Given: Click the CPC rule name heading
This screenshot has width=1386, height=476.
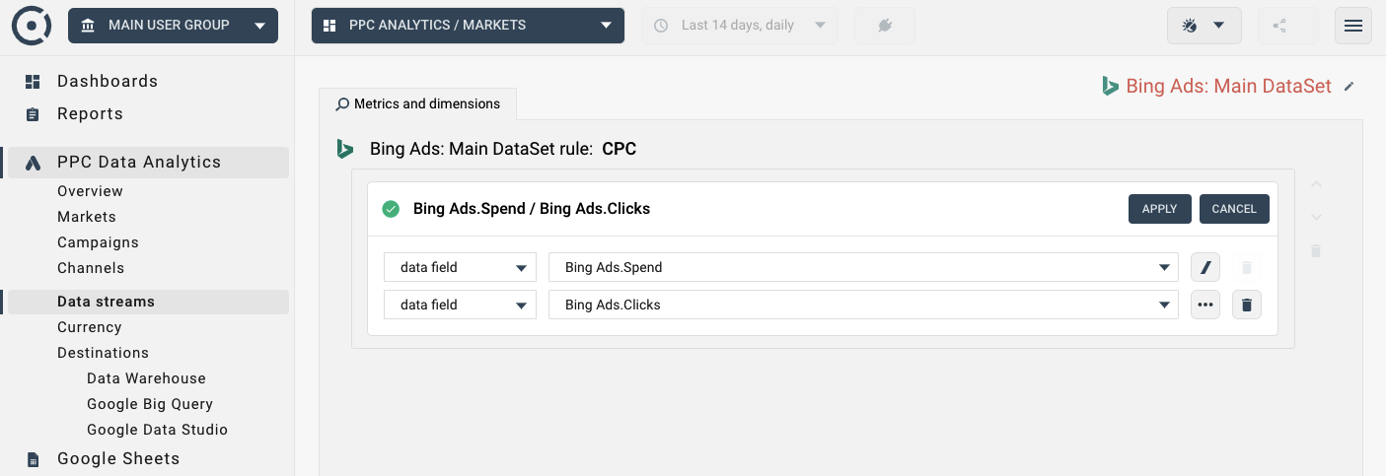Looking at the screenshot, I should pyautogui.click(x=619, y=149).
